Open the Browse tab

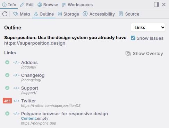pyautogui.click(x=48, y=5)
